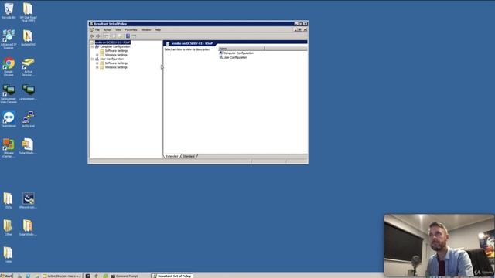Click the Name column header

click(x=241, y=49)
